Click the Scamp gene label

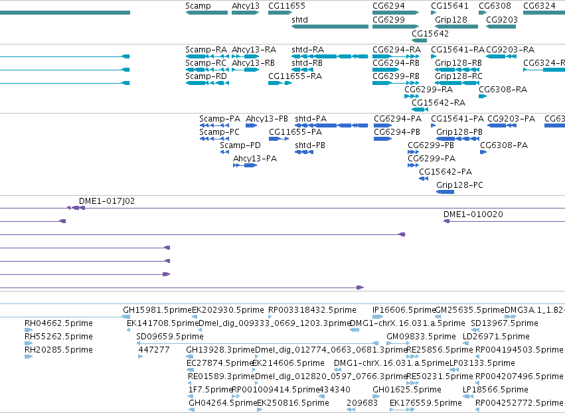click(198, 6)
